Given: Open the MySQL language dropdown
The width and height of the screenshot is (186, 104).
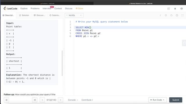Looking at the screenshot, I should tap(74, 15).
